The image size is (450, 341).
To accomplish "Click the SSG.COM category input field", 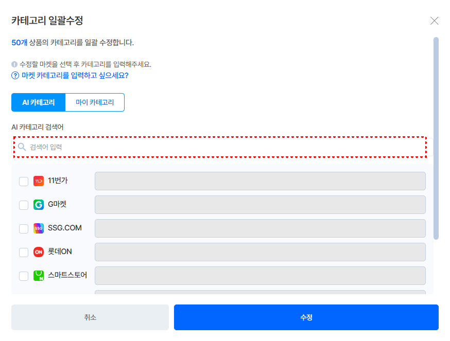I will click(x=260, y=228).
